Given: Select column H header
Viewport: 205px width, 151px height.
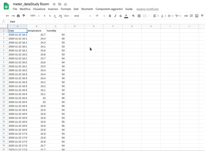Looking at the screenshot, I should pyautogui.click(x=151, y=26).
